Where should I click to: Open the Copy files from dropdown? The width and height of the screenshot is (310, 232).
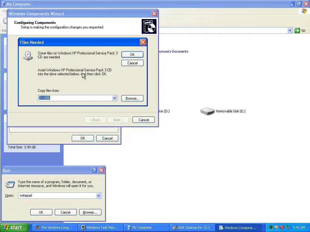click(x=114, y=98)
